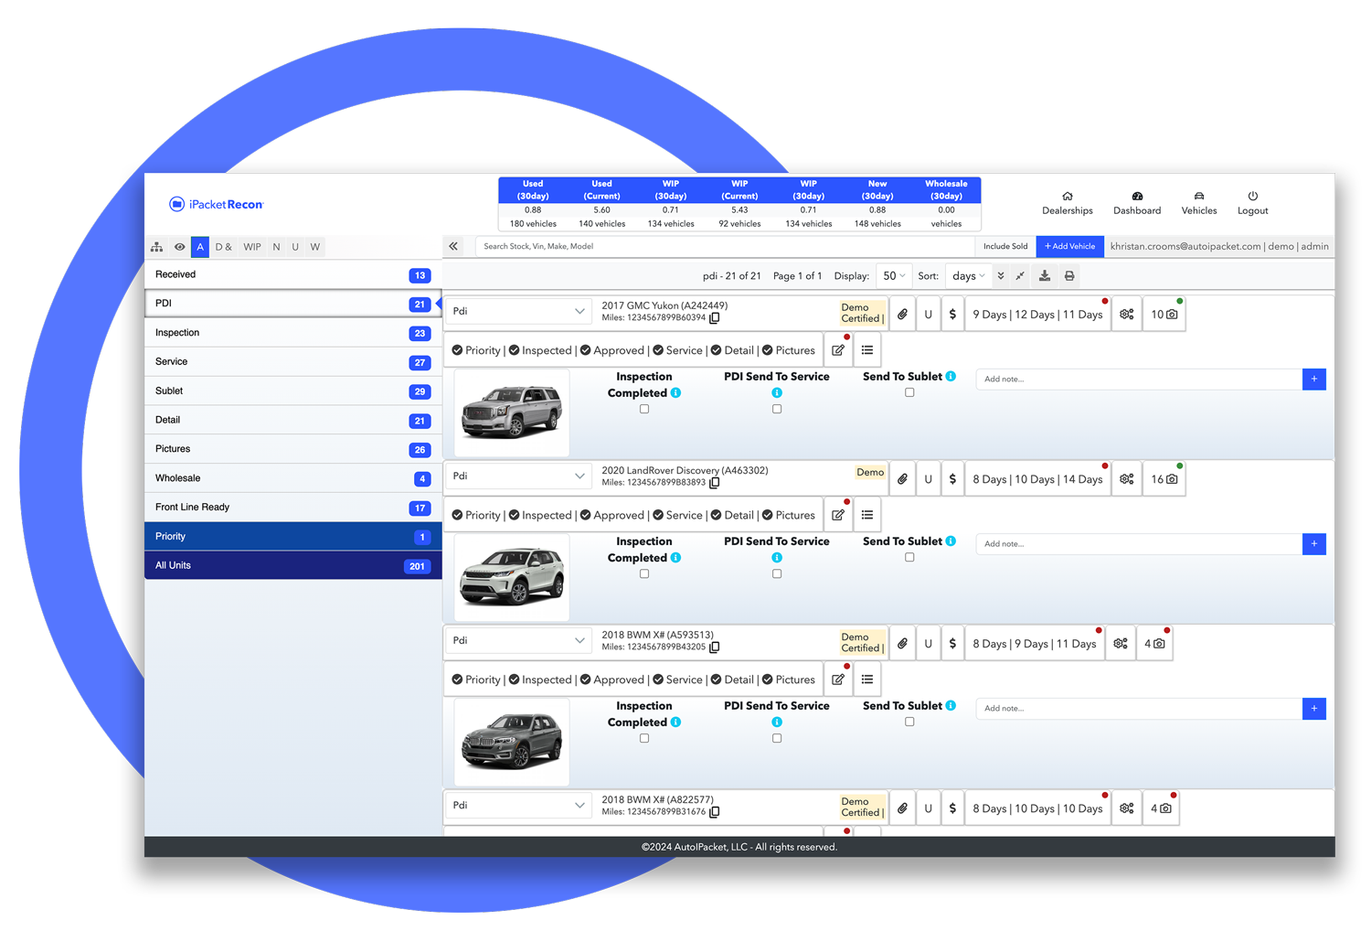The height and width of the screenshot is (942, 1371).
Task: Click the Logout power icon
Action: pyautogui.click(x=1252, y=197)
